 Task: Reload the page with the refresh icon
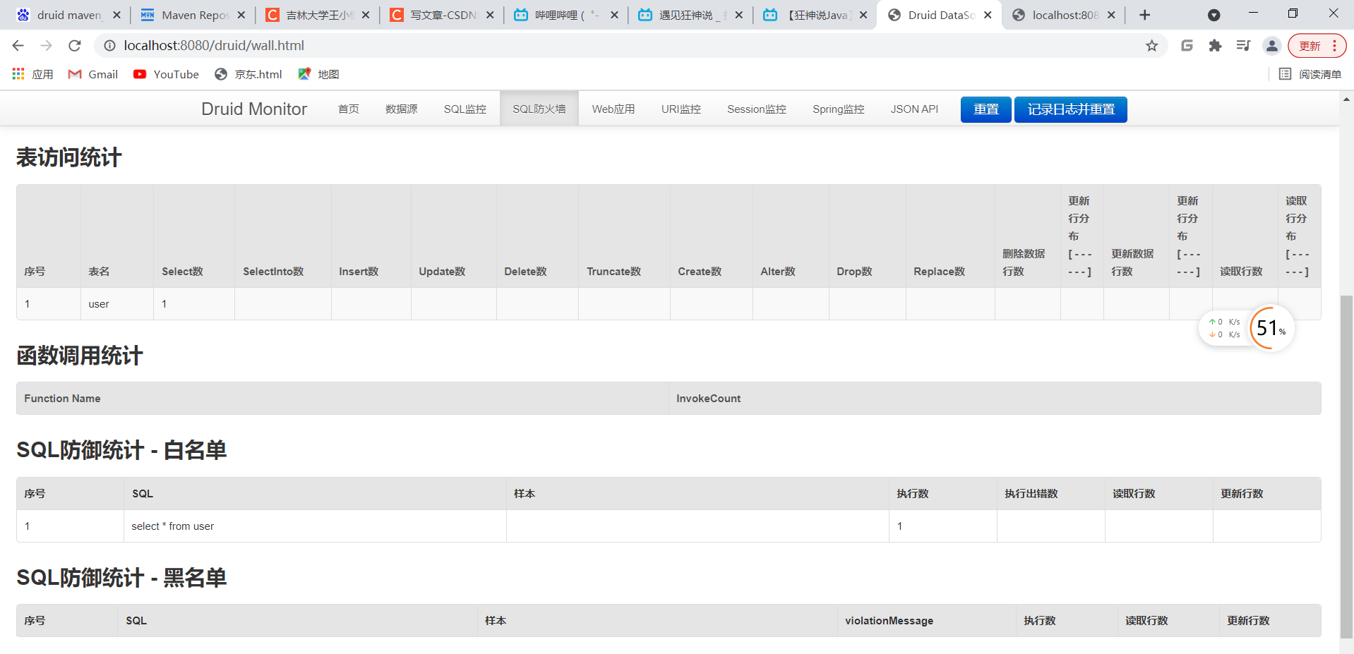tap(75, 46)
